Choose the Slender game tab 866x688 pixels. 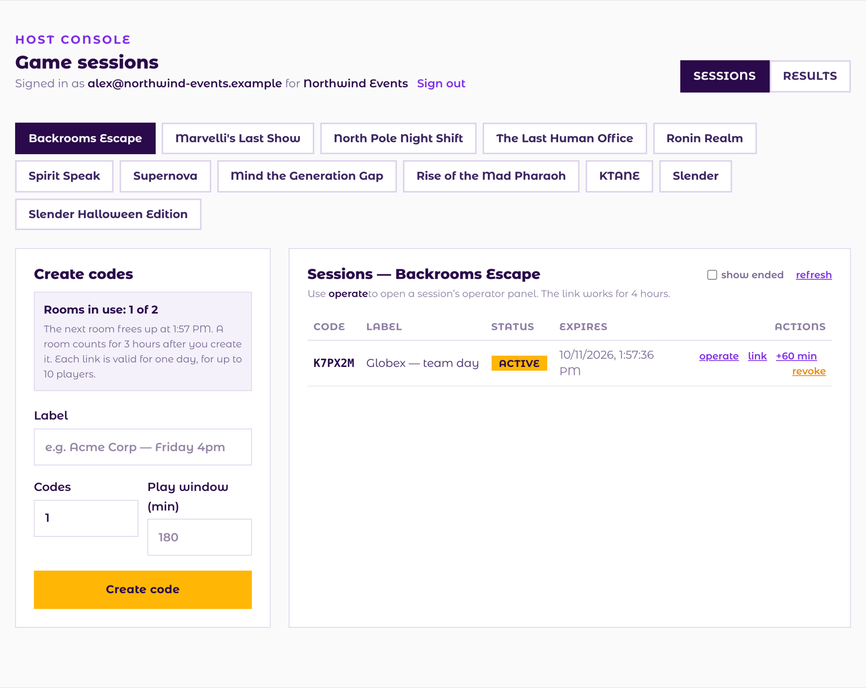[696, 176]
